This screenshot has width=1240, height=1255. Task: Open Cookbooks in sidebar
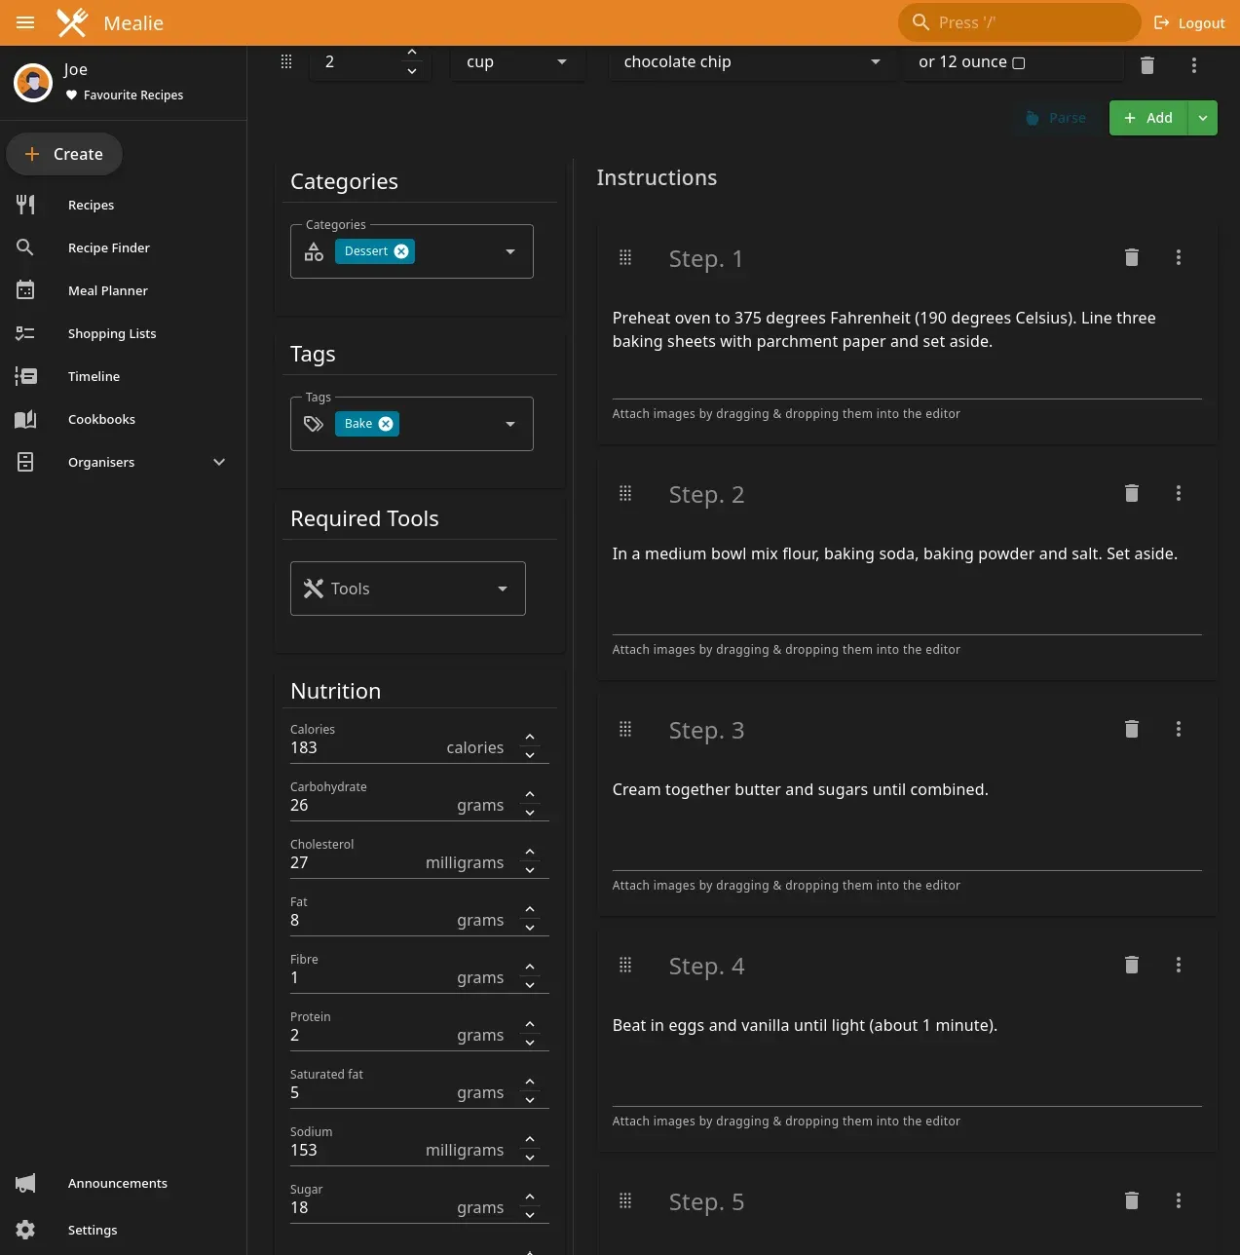click(123, 419)
